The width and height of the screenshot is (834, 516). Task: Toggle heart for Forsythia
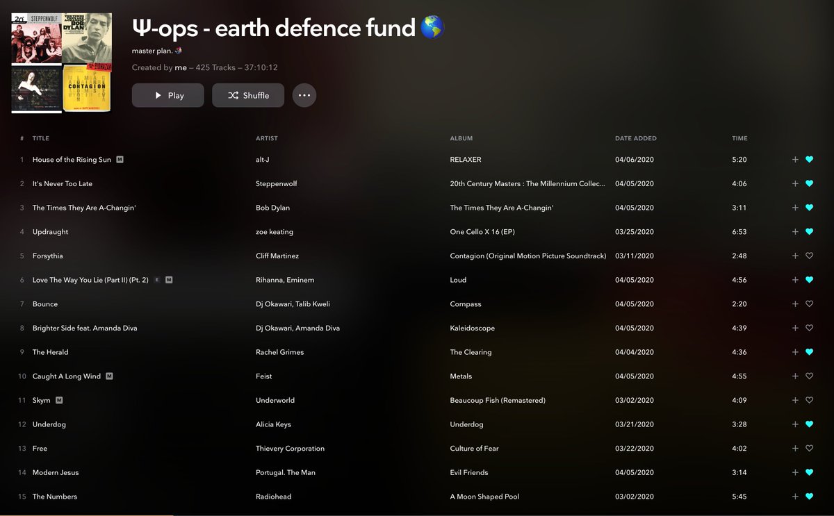click(x=809, y=256)
